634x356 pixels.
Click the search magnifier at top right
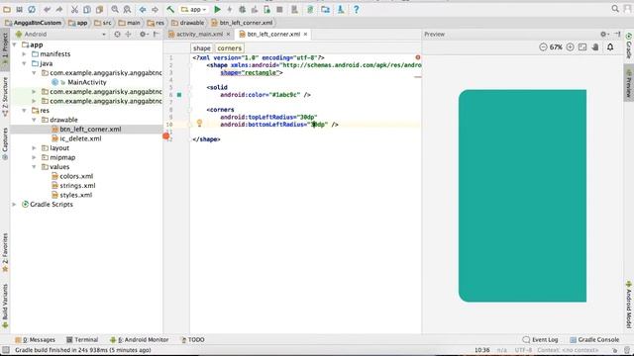(x=615, y=9)
